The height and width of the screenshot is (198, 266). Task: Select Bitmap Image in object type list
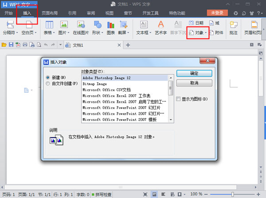pyautogui.click(x=95, y=83)
